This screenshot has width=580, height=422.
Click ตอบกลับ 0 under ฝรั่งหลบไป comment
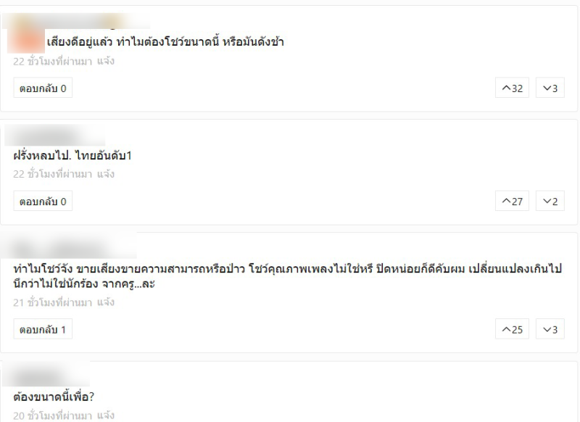[43, 201]
